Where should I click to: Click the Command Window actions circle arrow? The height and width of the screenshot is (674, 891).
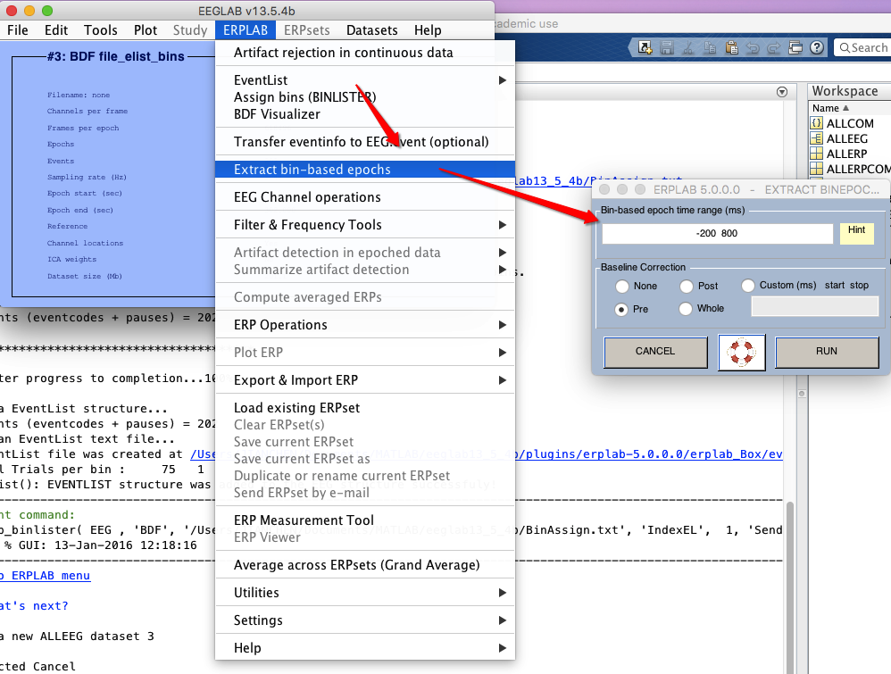[782, 92]
